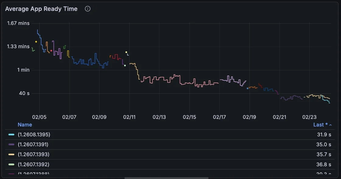Isolate series (1.2607.1393) via legend label
341x179 pixels.
pyautogui.click(x=33, y=154)
